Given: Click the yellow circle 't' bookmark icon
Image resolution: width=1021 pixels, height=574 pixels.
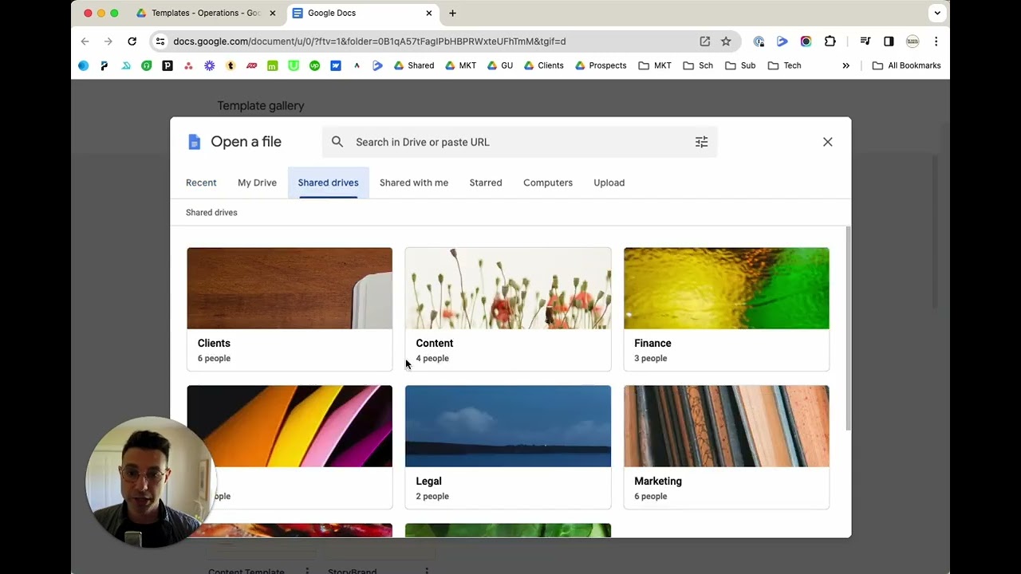Looking at the screenshot, I should click(x=231, y=65).
